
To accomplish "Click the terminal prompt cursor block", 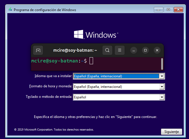I will coord(91,61).
